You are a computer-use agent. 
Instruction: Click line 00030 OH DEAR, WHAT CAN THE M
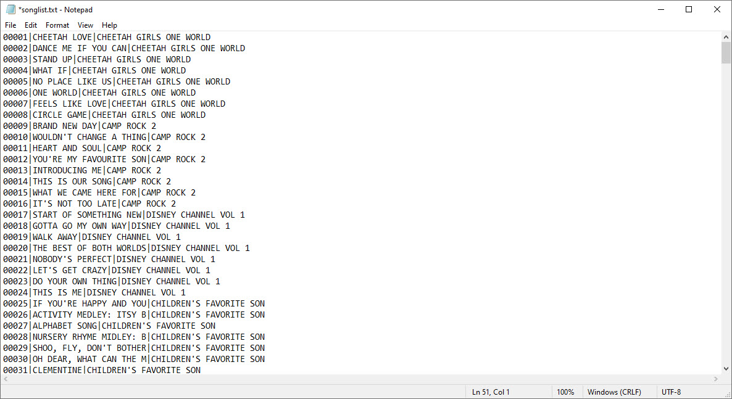click(134, 360)
